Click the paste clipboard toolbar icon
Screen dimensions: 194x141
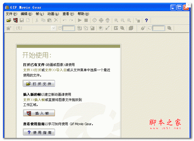[49, 20]
